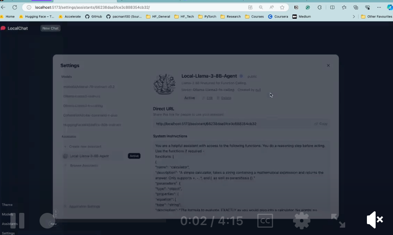Edit the Local-Llama-3-8B-Agent assistant

(207, 98)
